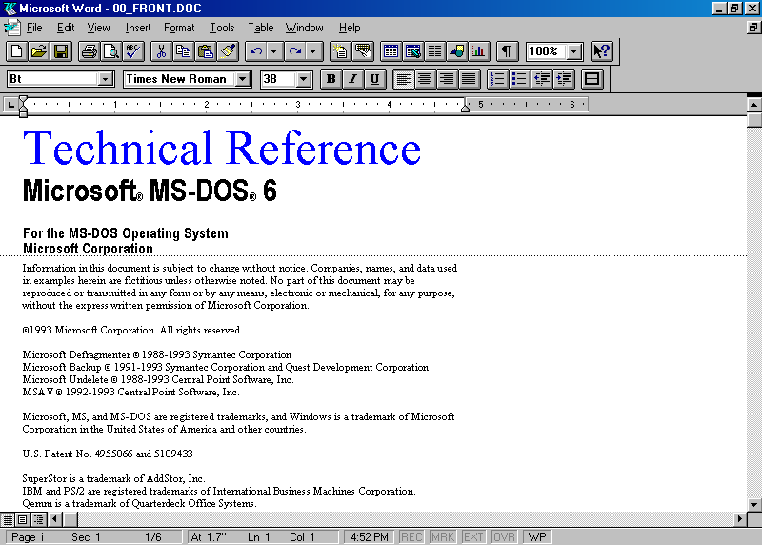The image size is (762, 545).
Task: Click the AutoFormat toolbar icon
Action: 340,51
